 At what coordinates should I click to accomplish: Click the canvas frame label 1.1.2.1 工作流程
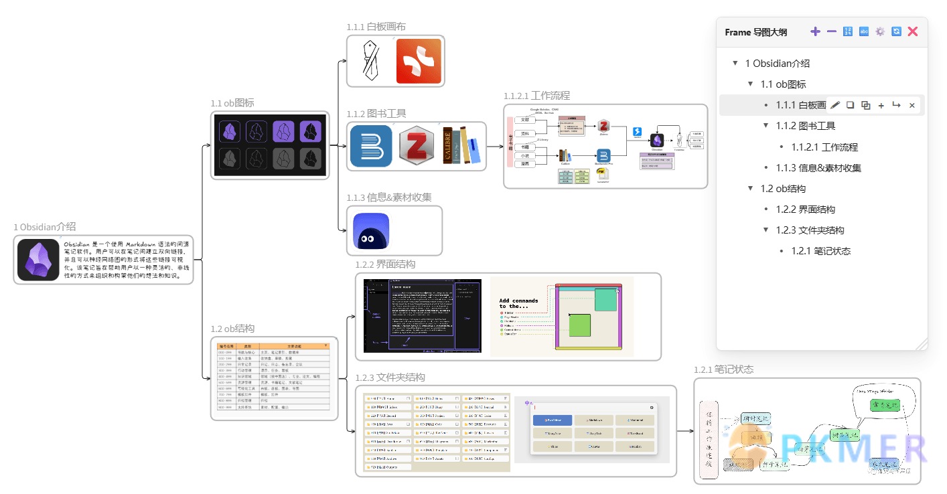point(536,96)
